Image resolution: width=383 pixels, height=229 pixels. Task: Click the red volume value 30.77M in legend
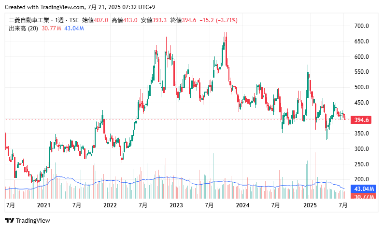point(51,28)
